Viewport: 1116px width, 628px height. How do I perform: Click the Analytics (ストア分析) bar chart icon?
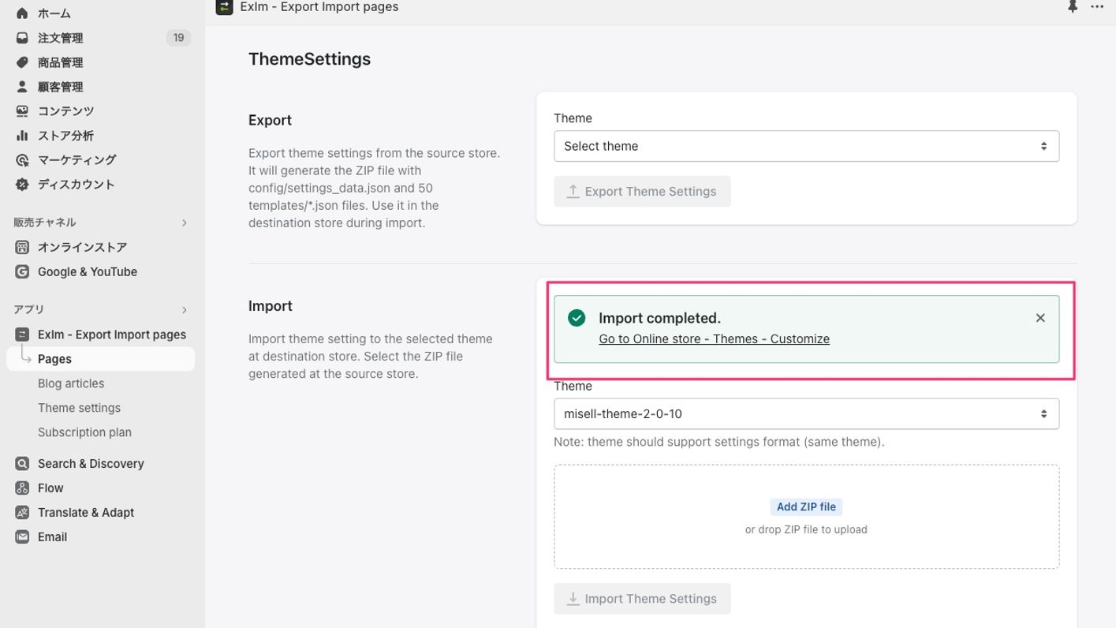point(22,136)
